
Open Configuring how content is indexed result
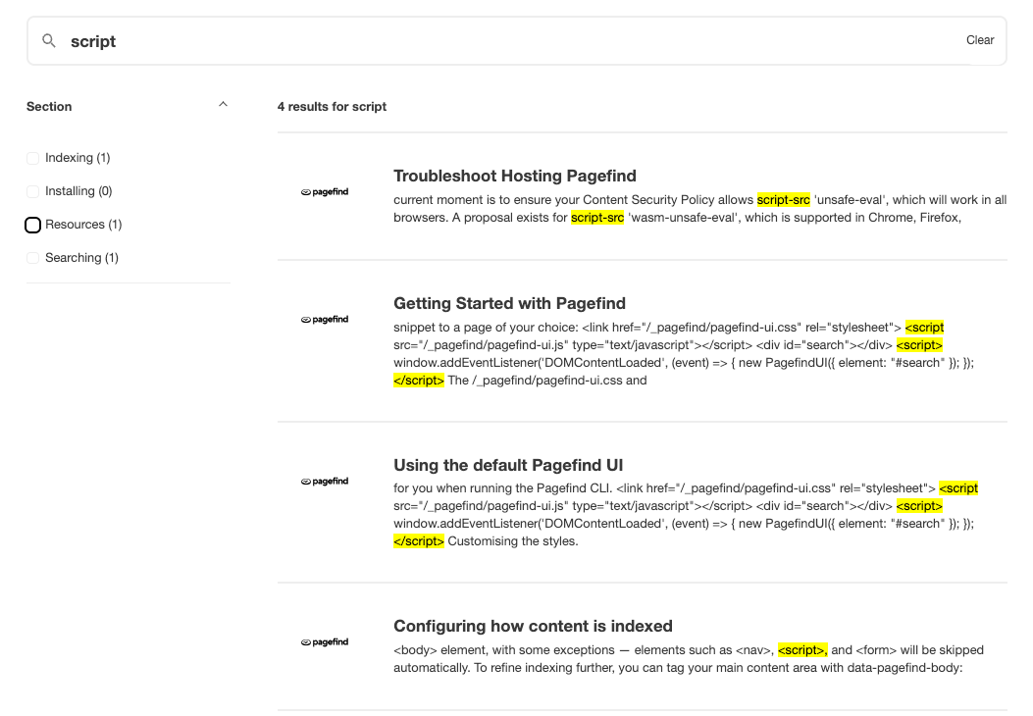coord(533,626)
